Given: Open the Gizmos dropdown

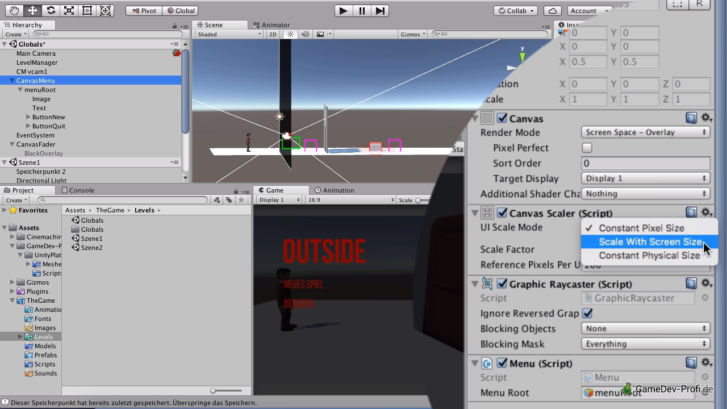Looking at the screenshot, I should tap(413, 34).
